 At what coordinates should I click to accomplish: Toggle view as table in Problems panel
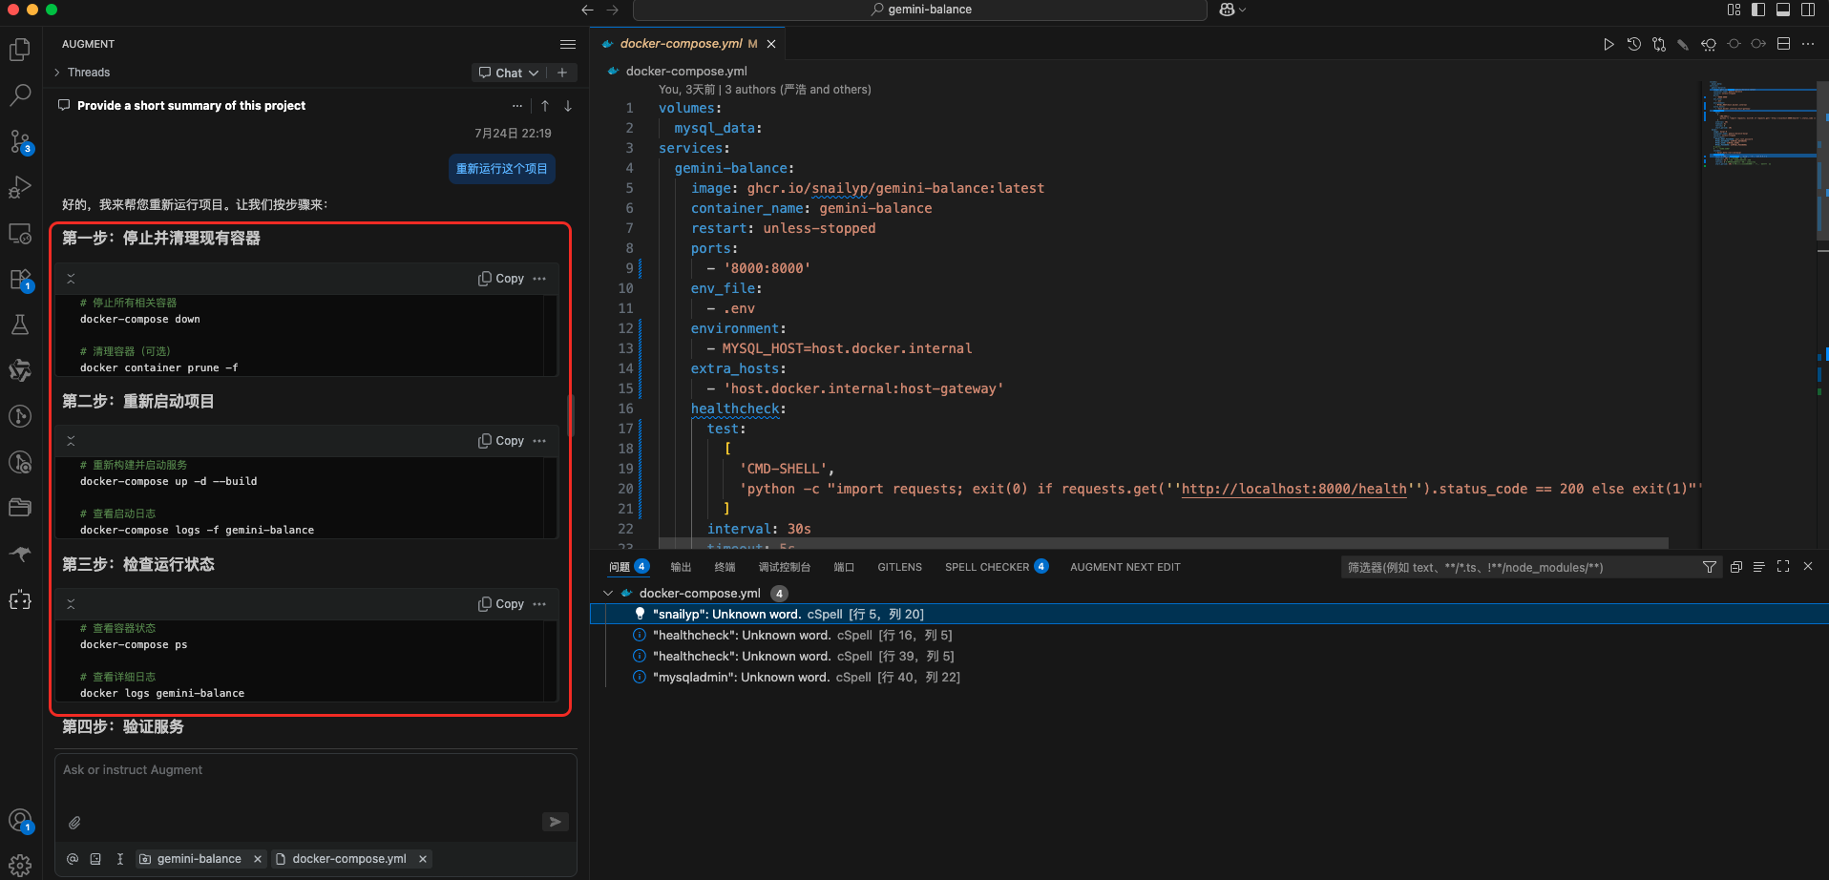pos(1758,567)
